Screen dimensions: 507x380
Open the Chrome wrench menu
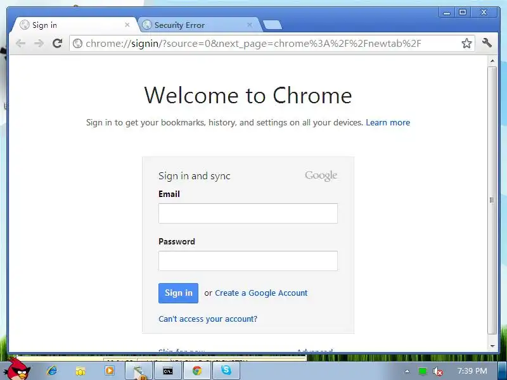click(487, 42)
